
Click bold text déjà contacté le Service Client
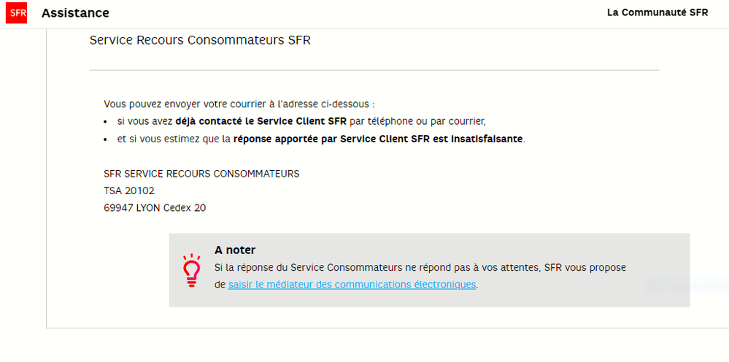261,121
